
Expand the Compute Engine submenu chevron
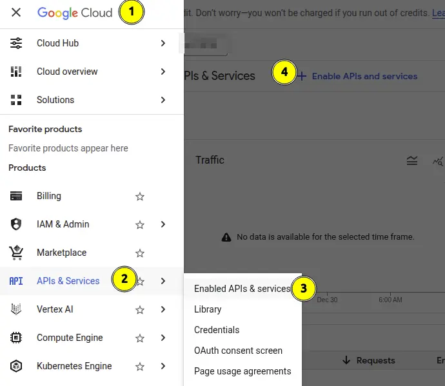163,338
